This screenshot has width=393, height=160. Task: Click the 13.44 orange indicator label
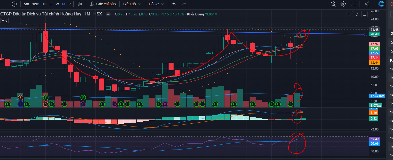(x=374, y=62)
